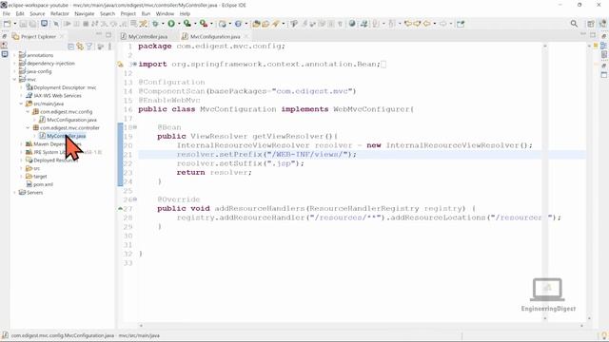Viewport: 609px width, 342px height.
Task: Click the Link with Editor icon in Project Explorer
Action: [80, 47]
